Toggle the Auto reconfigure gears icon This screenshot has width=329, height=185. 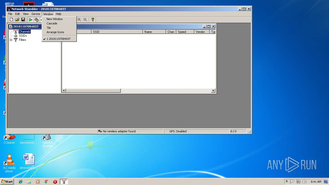(x=36, y=20)
